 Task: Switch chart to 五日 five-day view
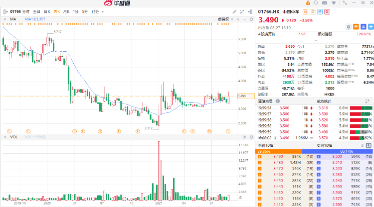click(36, 11)
